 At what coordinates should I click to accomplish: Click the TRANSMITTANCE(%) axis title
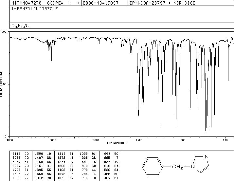pyautogui.click(x=1, y=84)
